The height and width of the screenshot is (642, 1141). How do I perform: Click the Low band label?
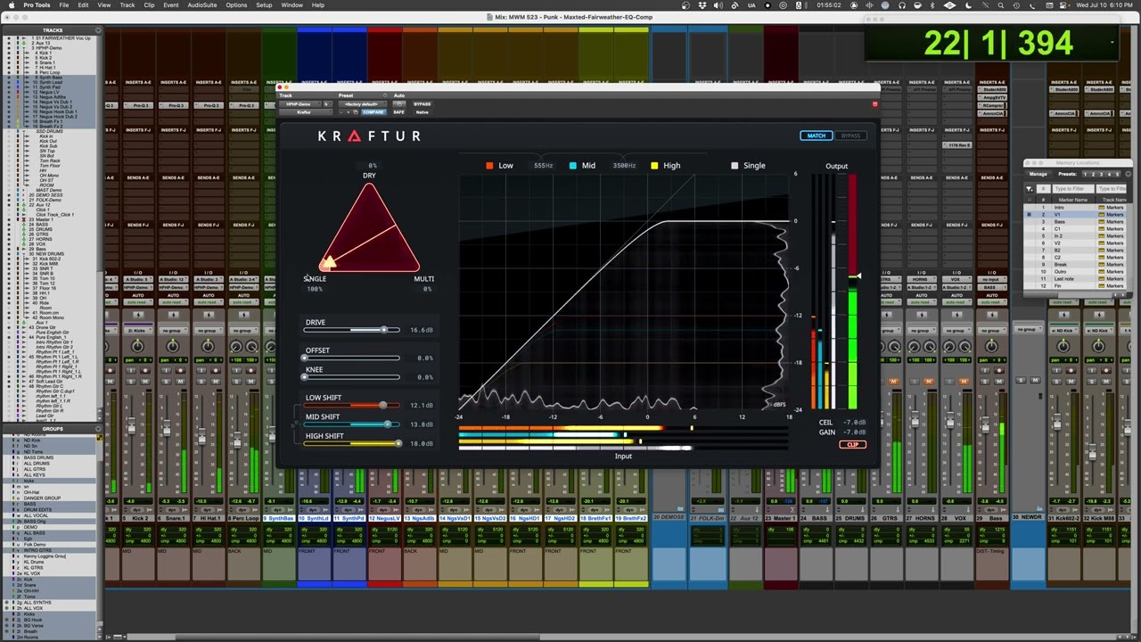coord(505,166)
